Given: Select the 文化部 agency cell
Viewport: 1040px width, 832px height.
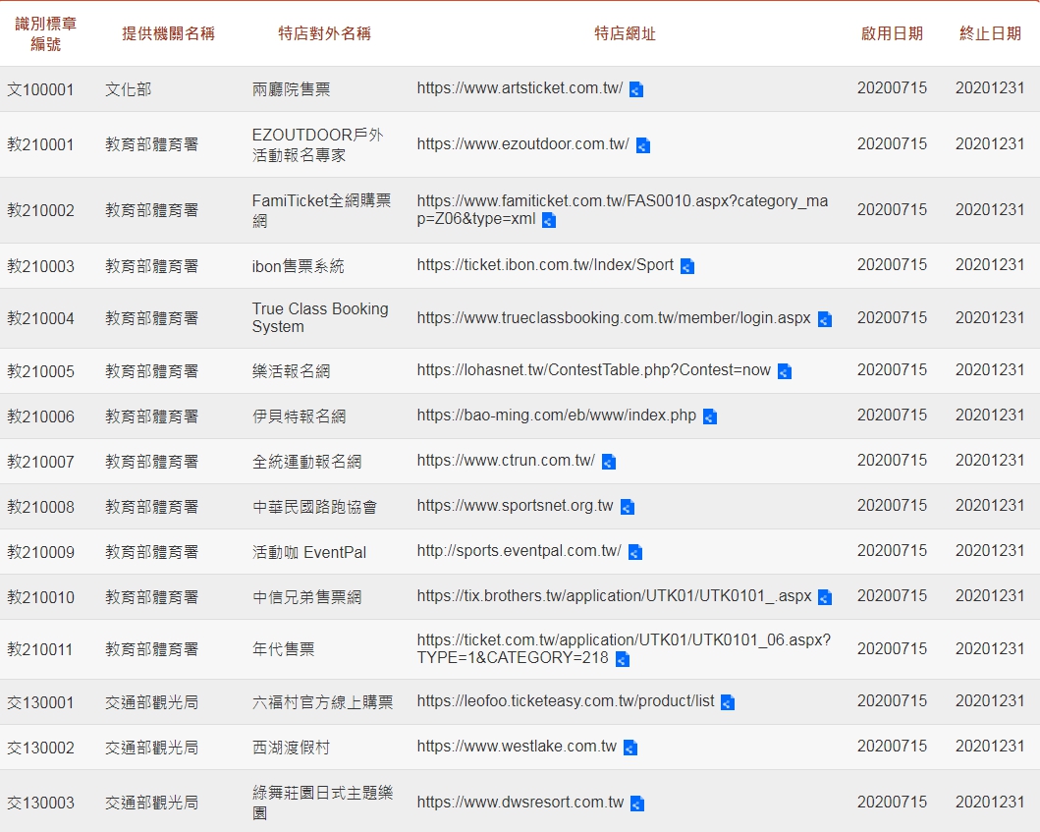Looking at the screenshot, I should (x=128, y=89).
